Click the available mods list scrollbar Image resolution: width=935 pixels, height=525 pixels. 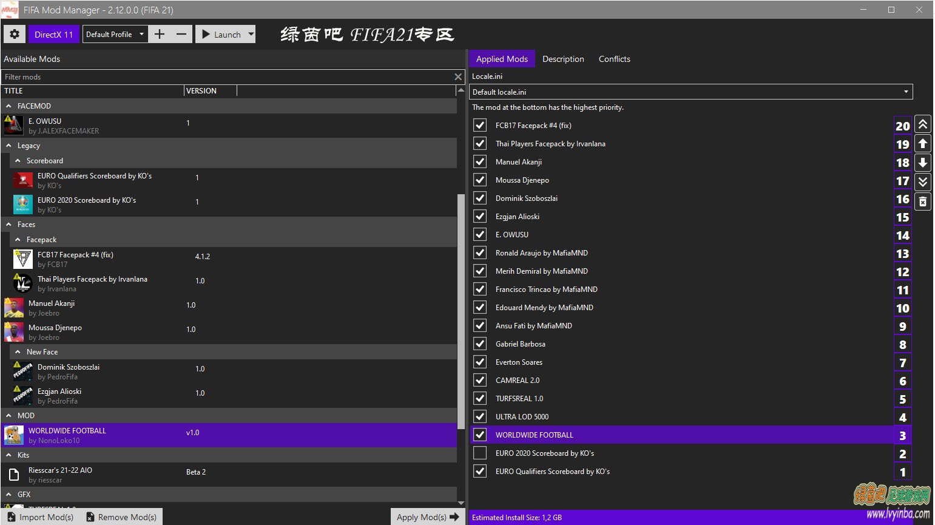pyautogui.click(x=461, y=311)
